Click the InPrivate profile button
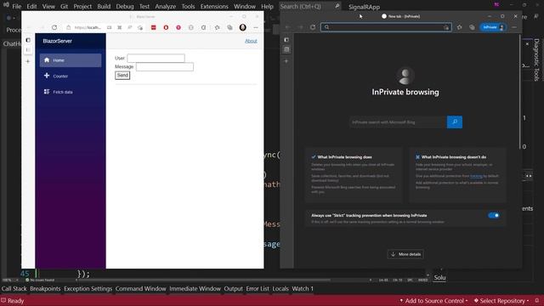544x306 pixels. point(493,27)
